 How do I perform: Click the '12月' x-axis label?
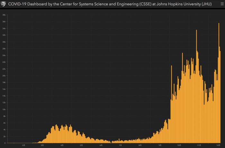point(218,145)
